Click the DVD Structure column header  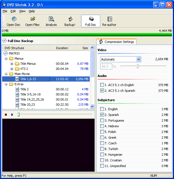pyautogui.click(x=26, y=48)
